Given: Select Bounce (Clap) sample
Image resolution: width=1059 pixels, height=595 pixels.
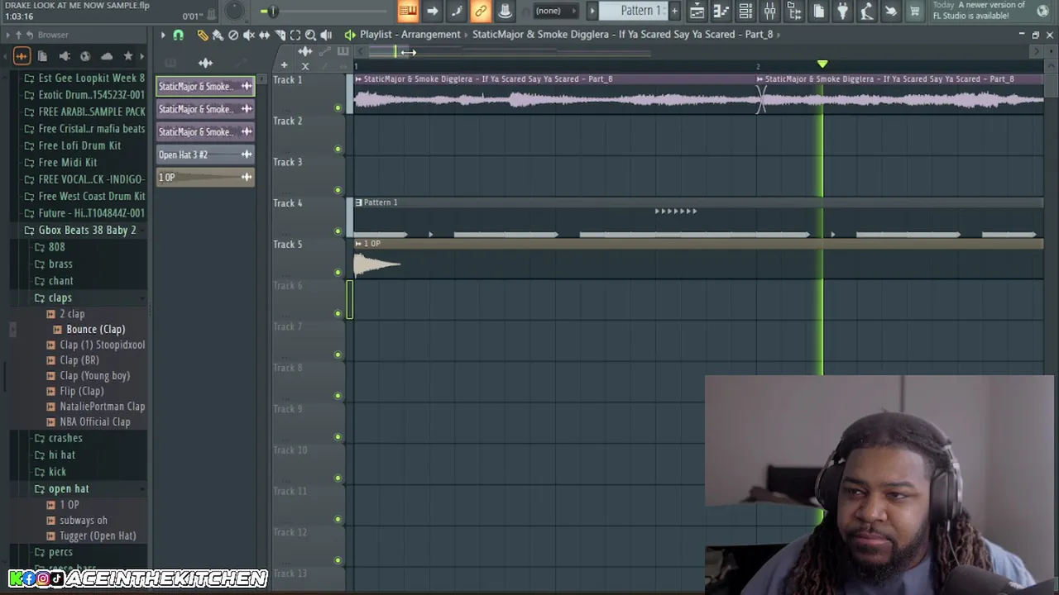Looking at the screenshot, I should 95,329.
